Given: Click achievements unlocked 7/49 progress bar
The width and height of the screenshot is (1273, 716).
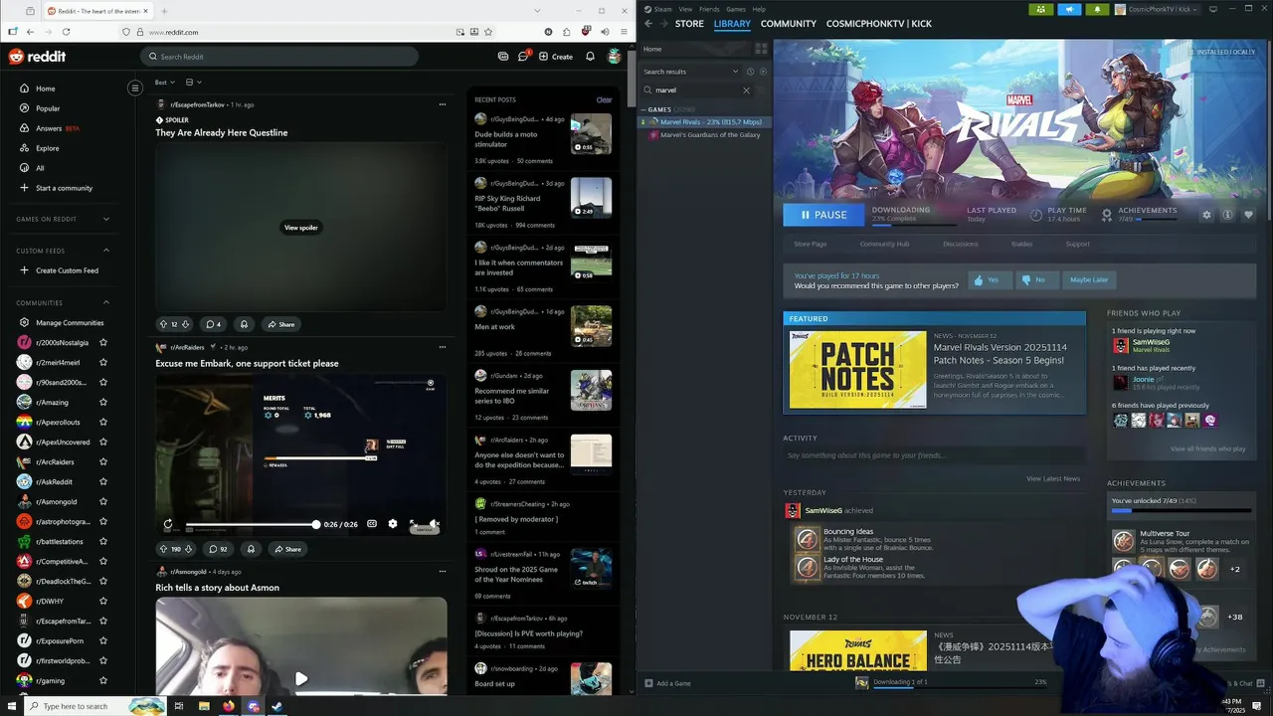Looking at the screenshot, I should (x=1182, y=511).
